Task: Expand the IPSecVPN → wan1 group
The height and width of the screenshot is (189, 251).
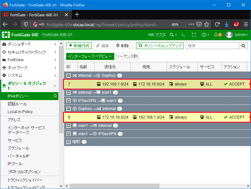Action: point(68,101)
